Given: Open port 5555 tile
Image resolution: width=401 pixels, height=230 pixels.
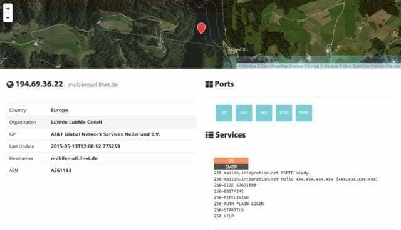Looking at the screenshot, I should coord(304,113).
